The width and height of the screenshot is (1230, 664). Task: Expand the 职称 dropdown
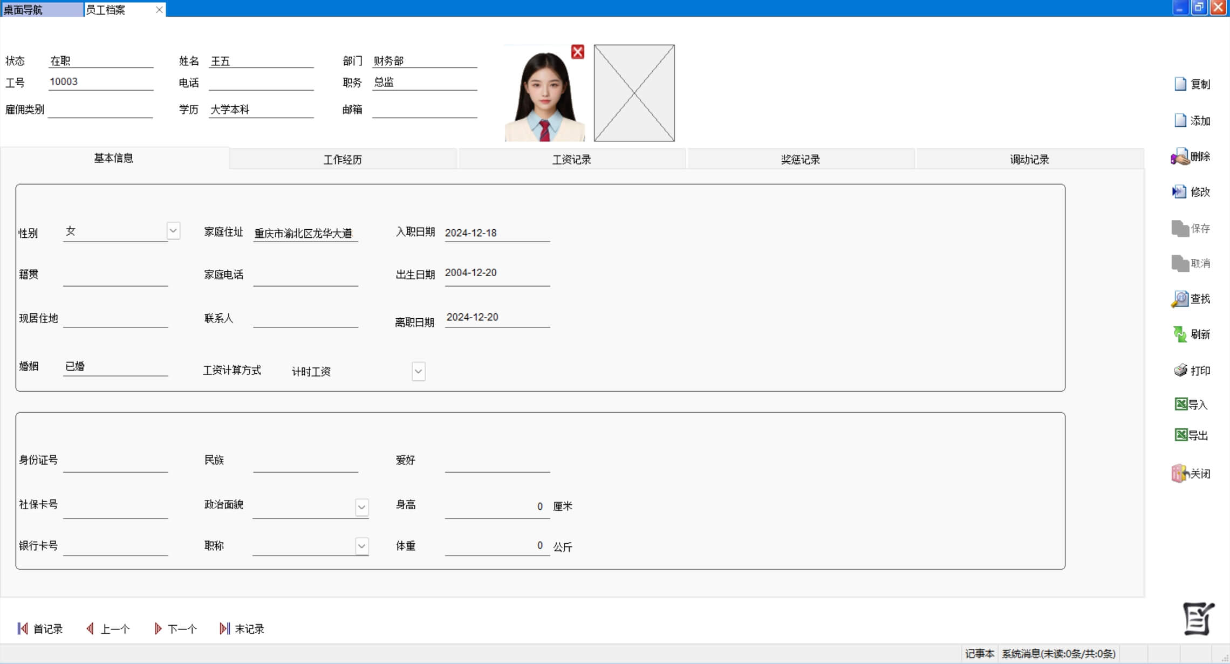pos(362,546)
